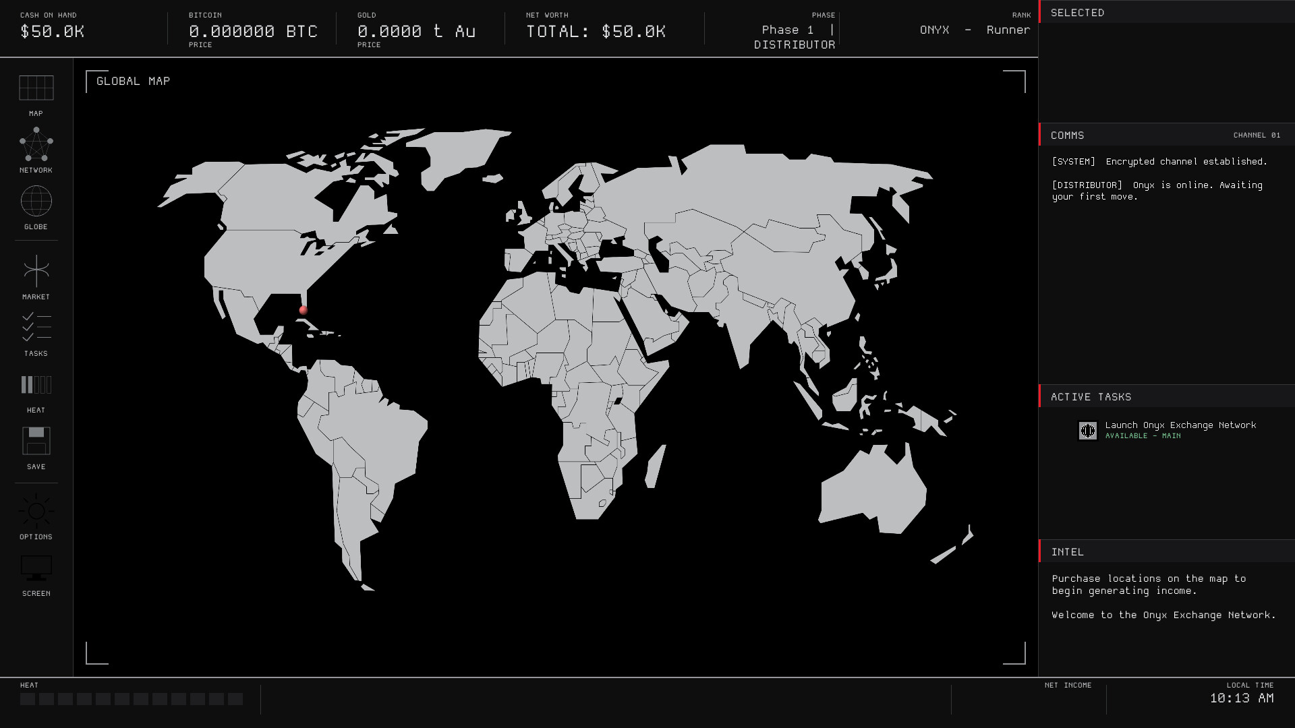
Task: Click the Encrypted channel established message
Action: tap(1159, 162)
